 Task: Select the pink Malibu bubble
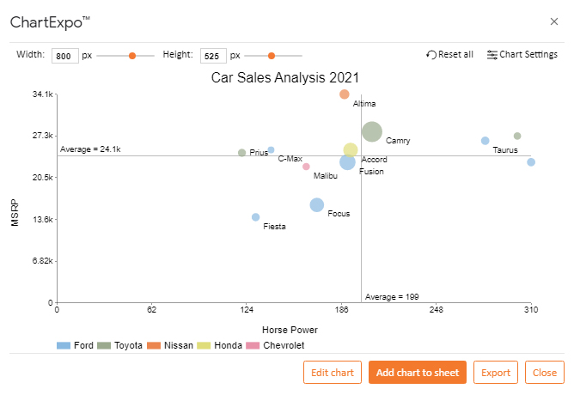(306, 167)
